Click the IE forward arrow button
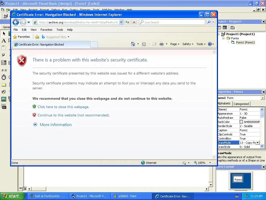This screenshot has width=266, height=200. 23,22
